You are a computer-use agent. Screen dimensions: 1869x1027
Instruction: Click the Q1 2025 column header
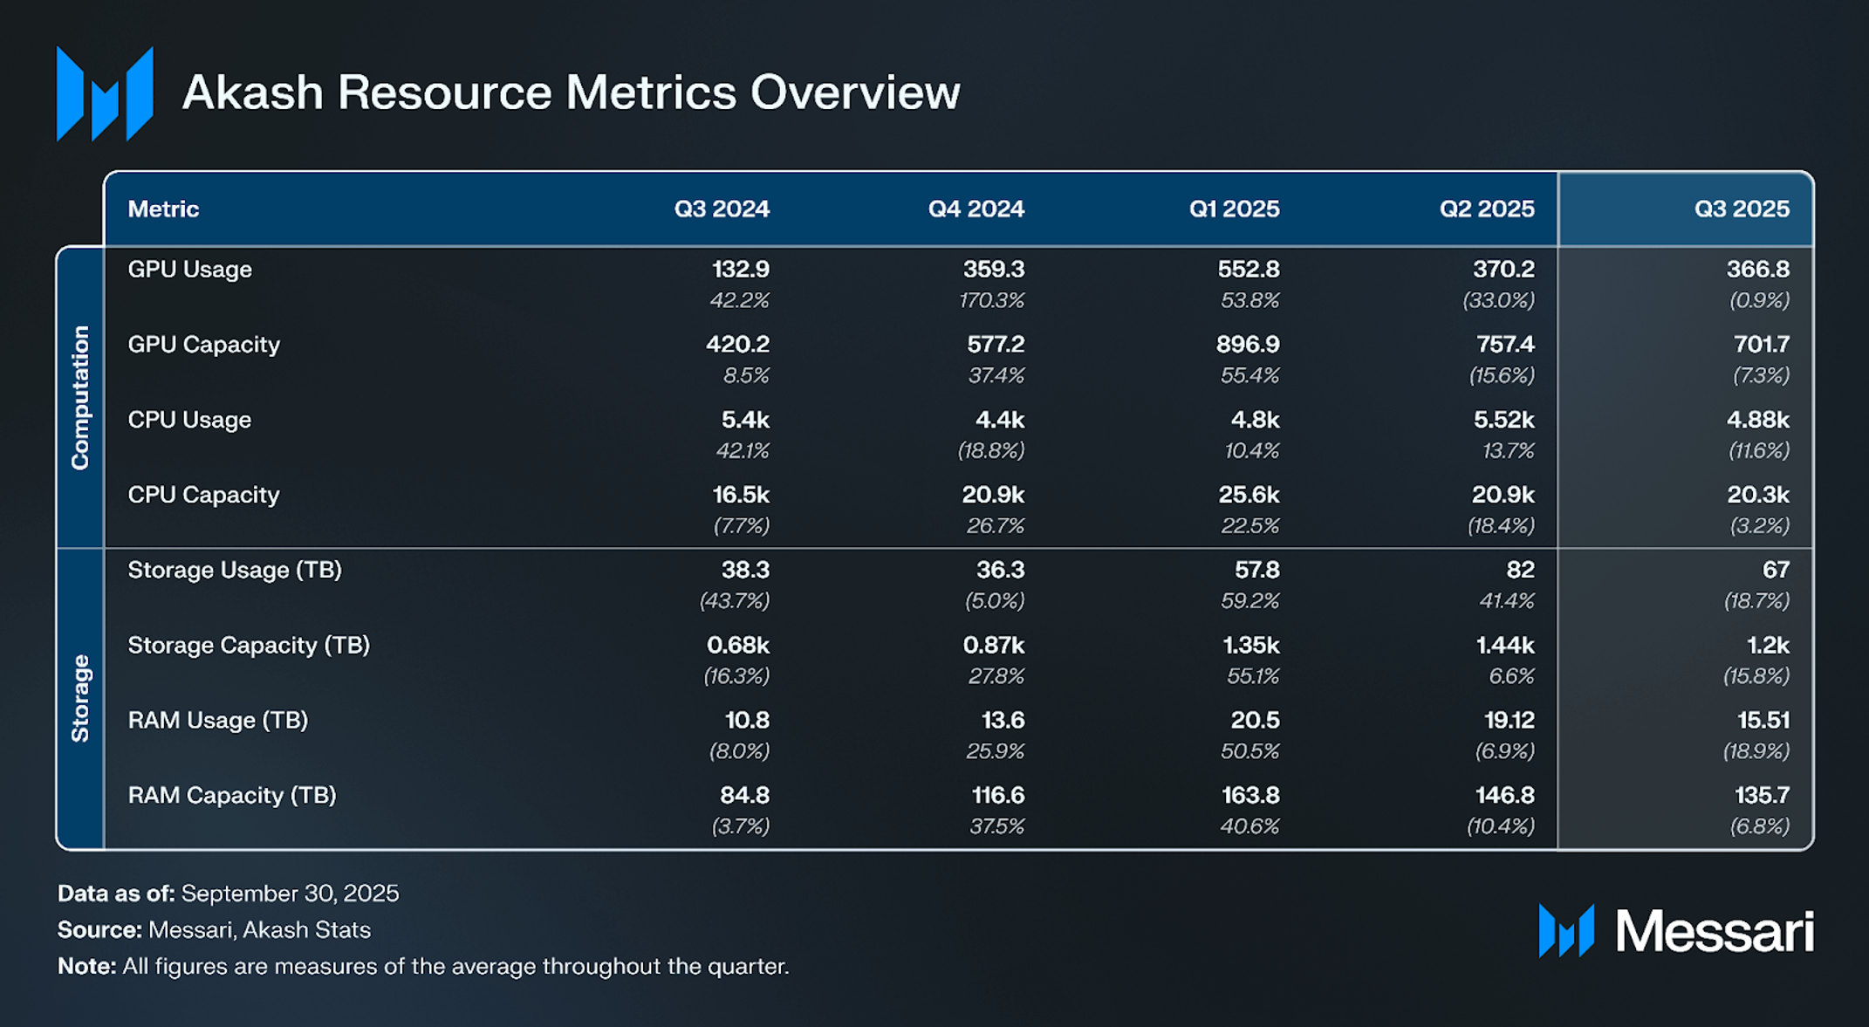point(1234,209)
